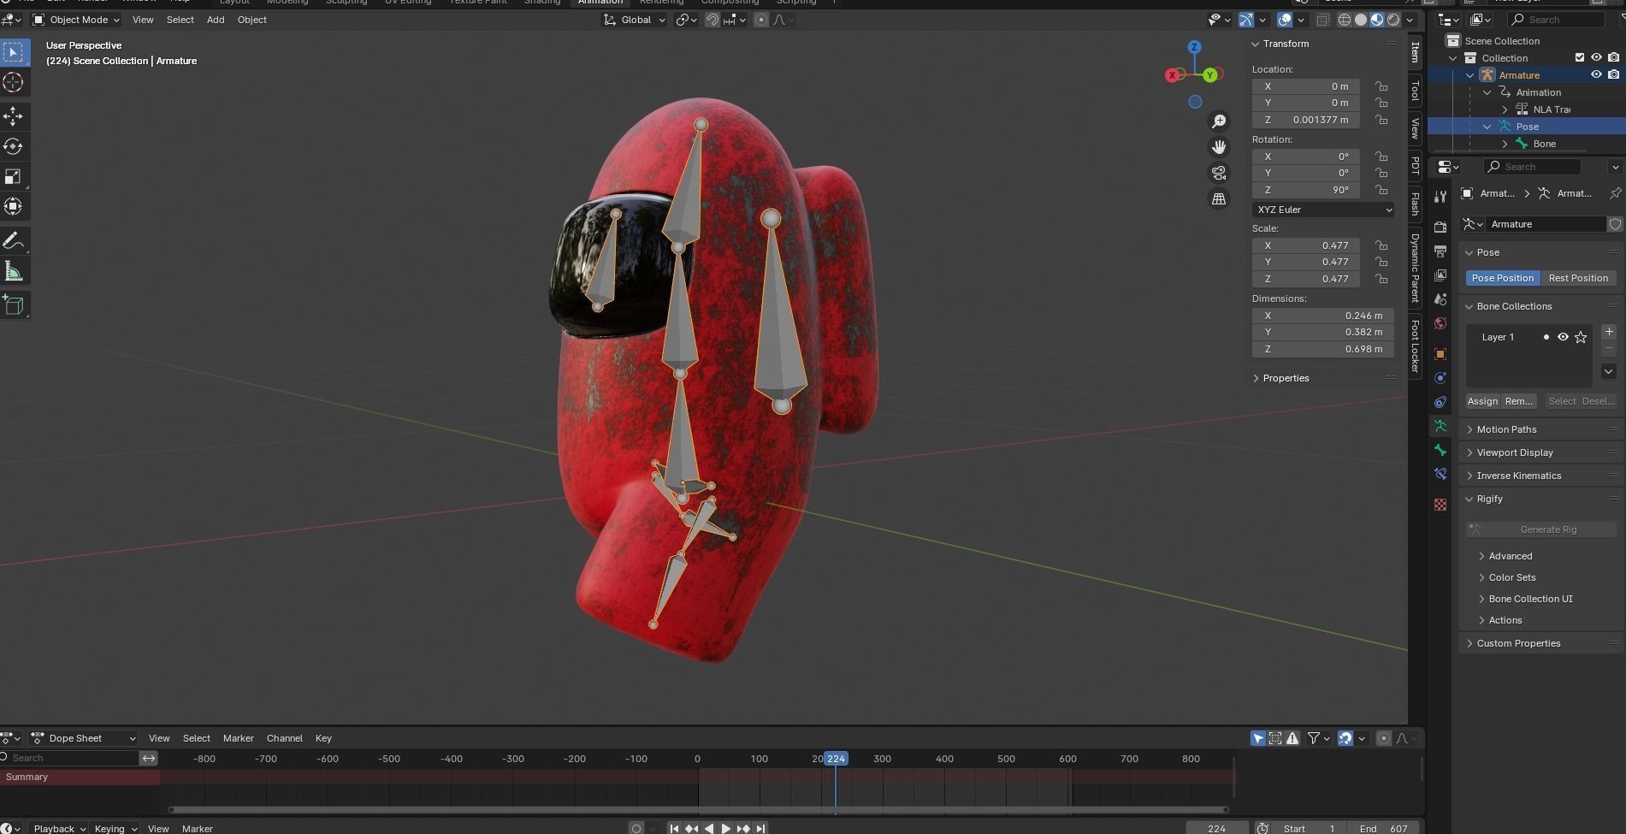Click the Zoom view magnifier icon
This screenshot has width=1626, height=834.
pyautogui.click(x=1219, y=121)
